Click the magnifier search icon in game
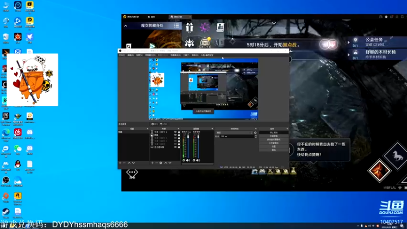Image resolution: width=407 pixels, height=229 pixels. coord(129,46)
